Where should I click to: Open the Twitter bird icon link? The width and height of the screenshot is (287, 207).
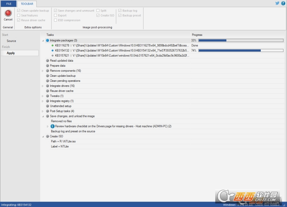click(x=277, y=3)
